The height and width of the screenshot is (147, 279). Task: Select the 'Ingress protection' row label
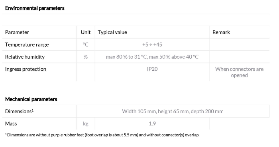point(26,69)
